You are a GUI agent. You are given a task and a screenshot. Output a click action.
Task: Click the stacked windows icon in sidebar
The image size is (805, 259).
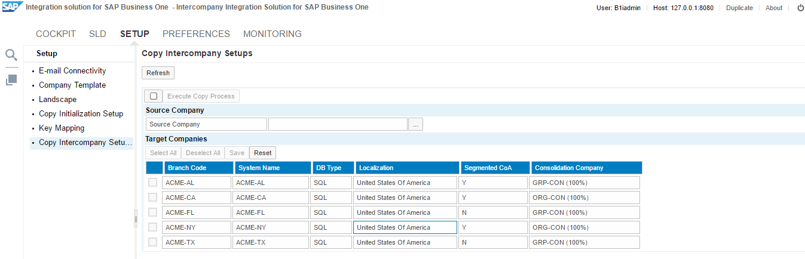coord(11,79)
